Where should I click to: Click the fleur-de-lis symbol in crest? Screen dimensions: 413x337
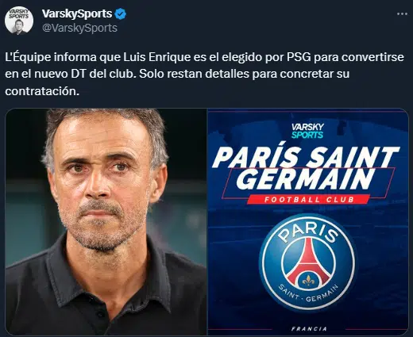[x=308, y=281]
